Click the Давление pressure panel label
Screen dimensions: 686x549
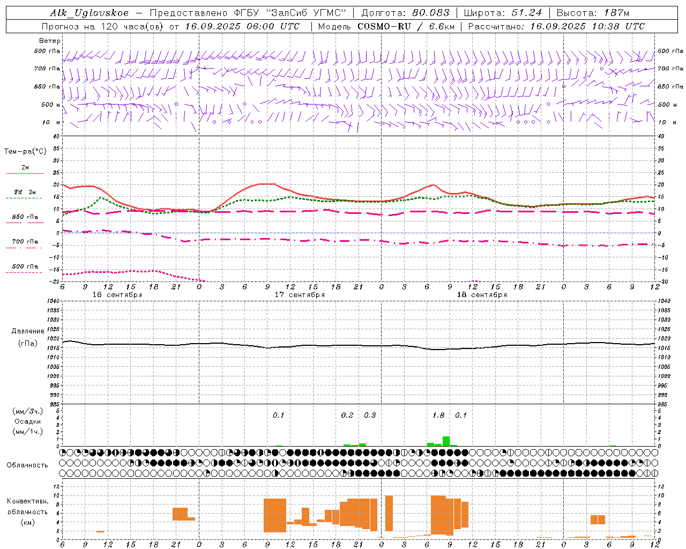[x=27, y=331]
